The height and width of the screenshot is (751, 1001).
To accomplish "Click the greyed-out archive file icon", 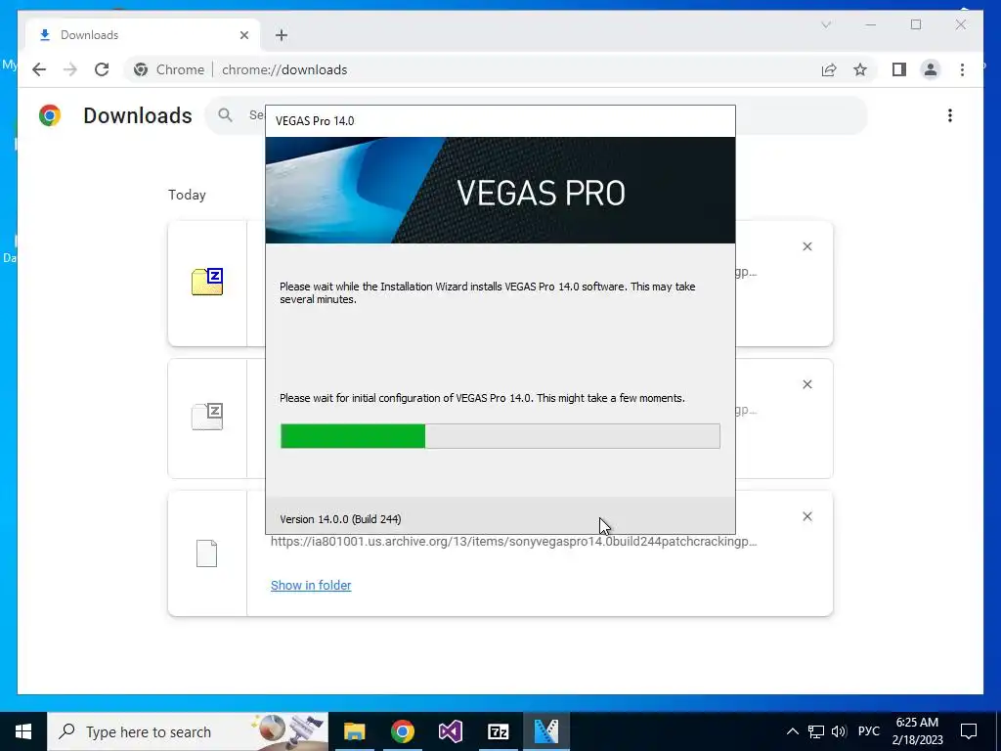I will pos(207,417).
